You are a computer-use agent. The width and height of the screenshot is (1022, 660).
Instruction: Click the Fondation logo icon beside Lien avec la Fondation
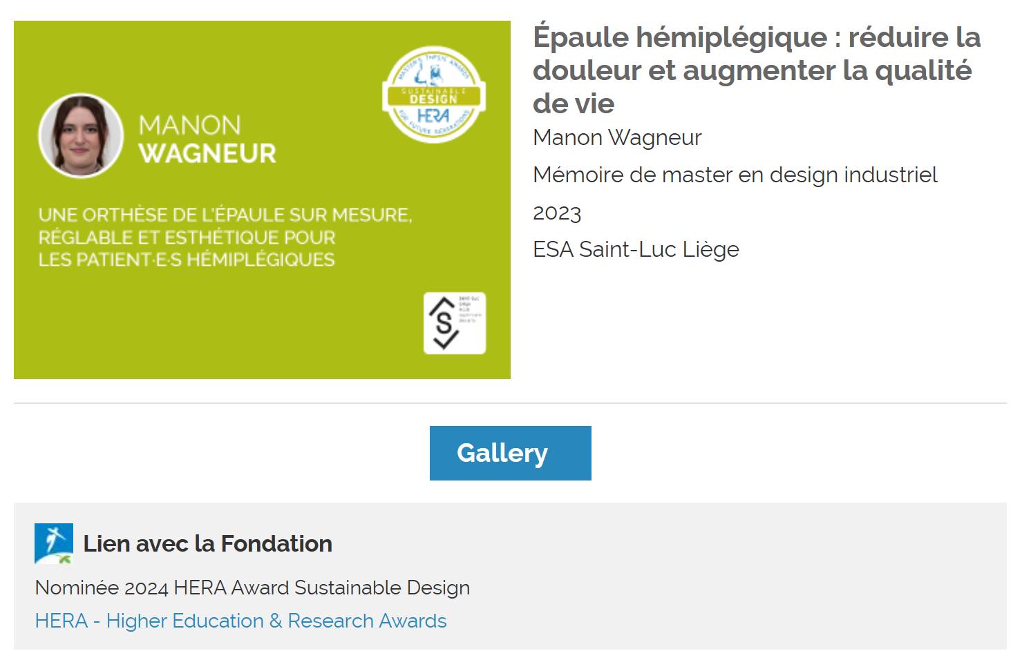(x=54, y=543)
